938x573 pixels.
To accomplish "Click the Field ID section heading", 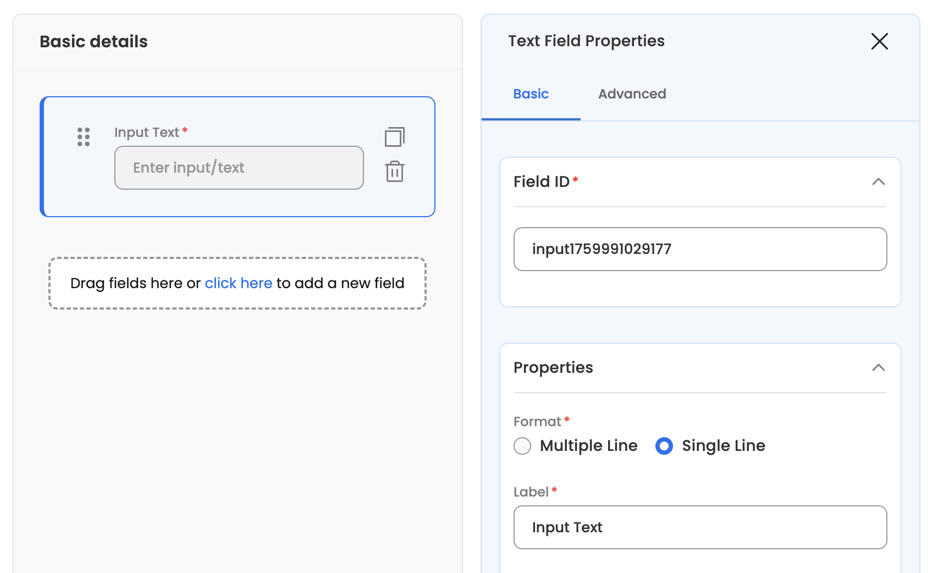I will (542, 181).
